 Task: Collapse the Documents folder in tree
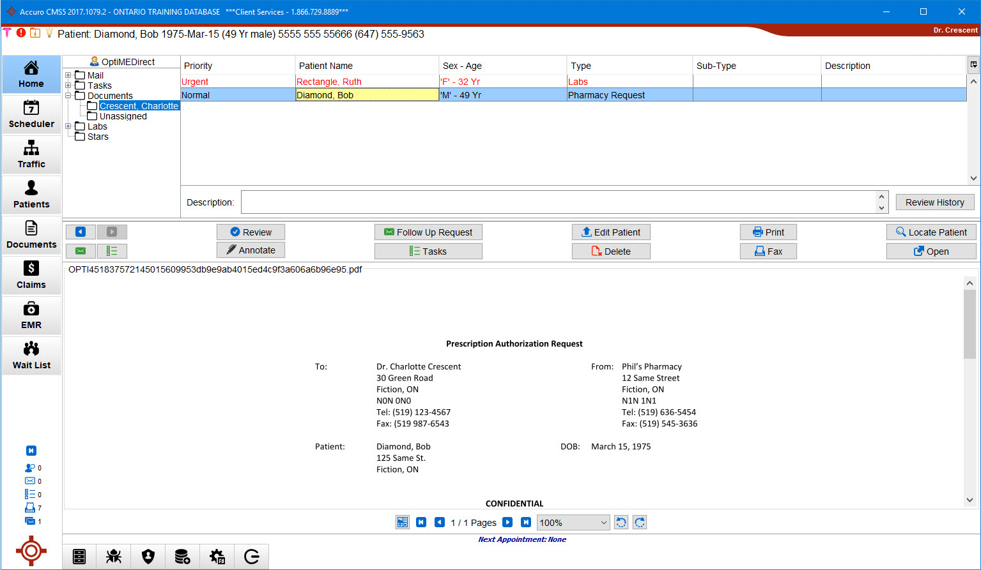[68, 96]
